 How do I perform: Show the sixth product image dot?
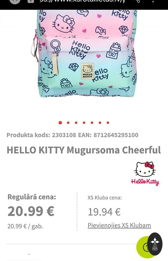(100, 123)
